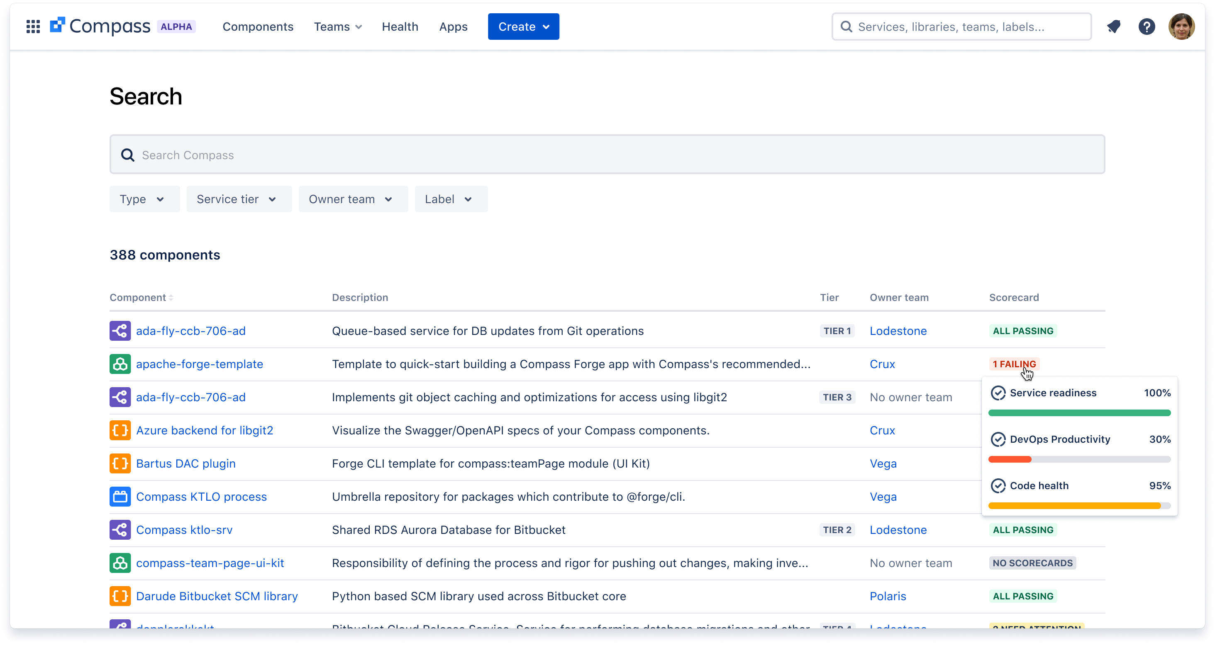Open the Apps menu item
The height and width of the screenshot is (645, 1215).
453,27
